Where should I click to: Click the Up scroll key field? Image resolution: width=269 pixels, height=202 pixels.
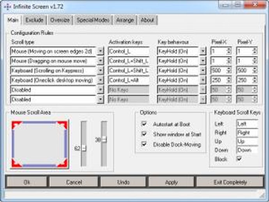(x=247, y=142)
